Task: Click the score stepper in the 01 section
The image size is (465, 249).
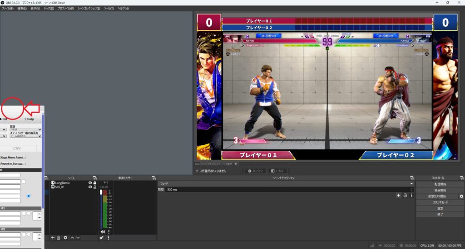Action: [37, 216]
